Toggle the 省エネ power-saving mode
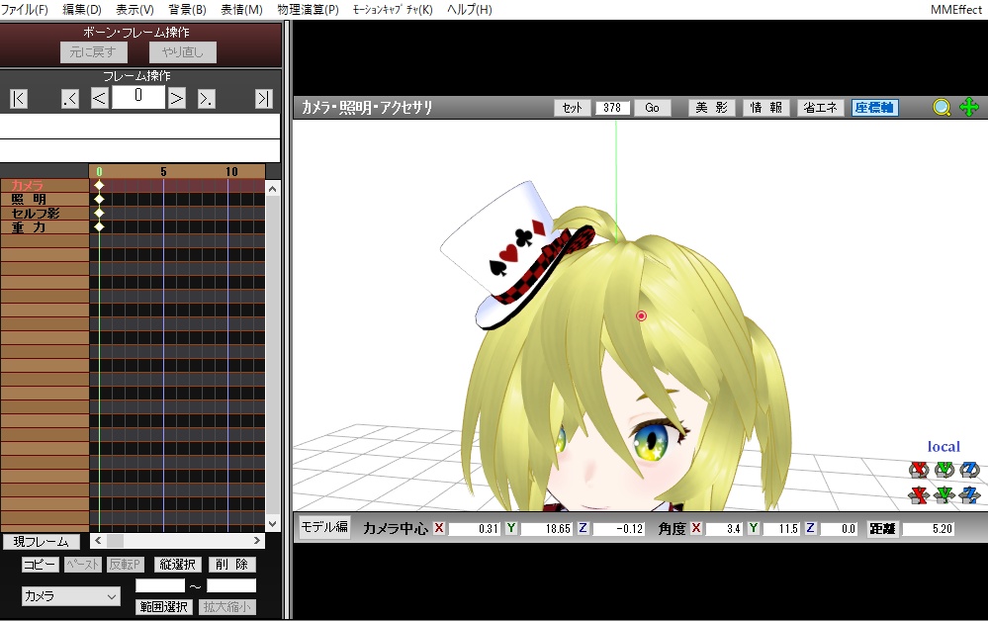Screen dimensions: 988x621 (x=820, y=107)
